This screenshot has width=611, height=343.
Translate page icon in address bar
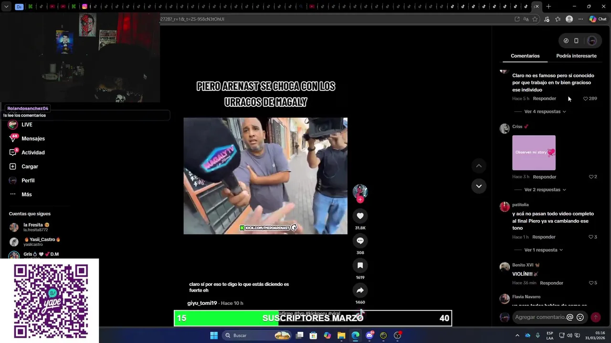tap(526, 19)
